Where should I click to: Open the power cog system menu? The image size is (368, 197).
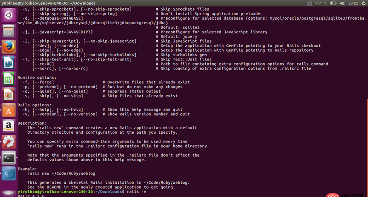[362, 3]
